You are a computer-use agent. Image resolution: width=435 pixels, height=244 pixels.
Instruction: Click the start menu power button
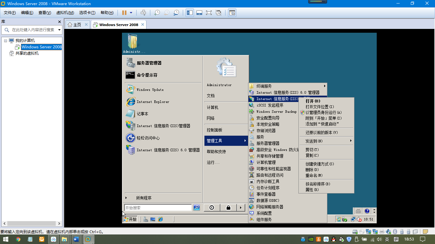point(212,207)
